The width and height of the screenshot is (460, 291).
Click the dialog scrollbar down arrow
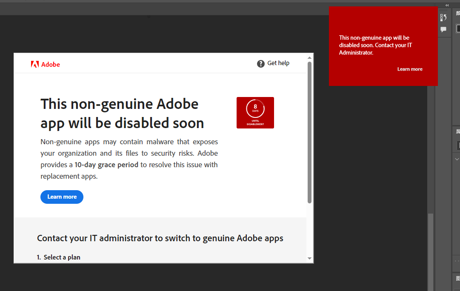(x=309, y=258)
